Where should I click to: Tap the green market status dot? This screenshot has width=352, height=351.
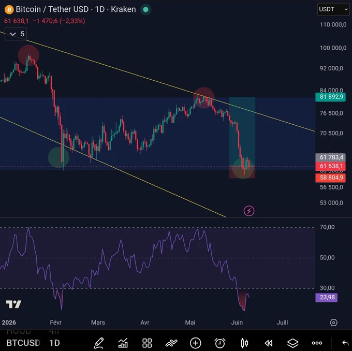click(x=145, y=9)
